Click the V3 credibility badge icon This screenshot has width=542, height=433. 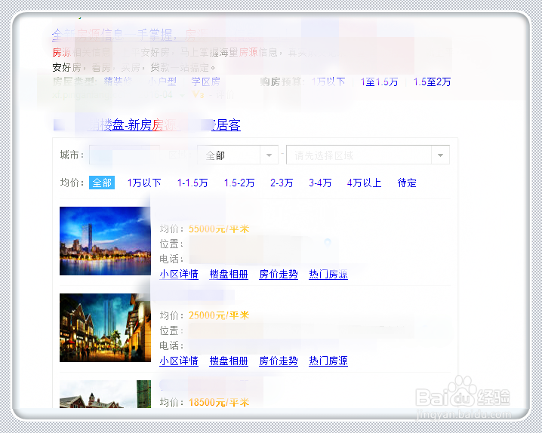click(x=198, y=94)
